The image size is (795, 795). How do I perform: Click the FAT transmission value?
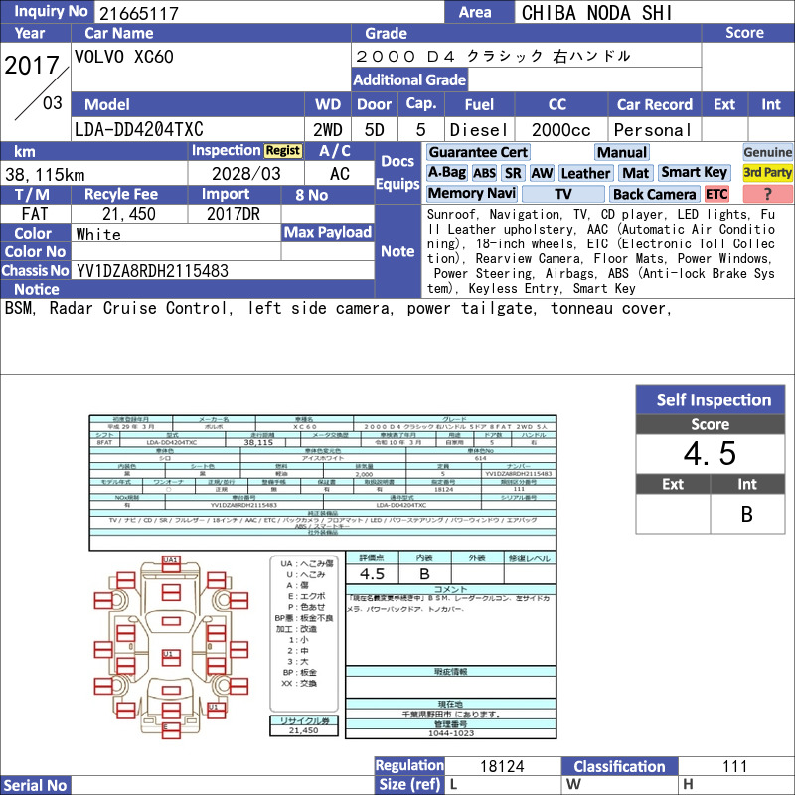click(35, 214)
